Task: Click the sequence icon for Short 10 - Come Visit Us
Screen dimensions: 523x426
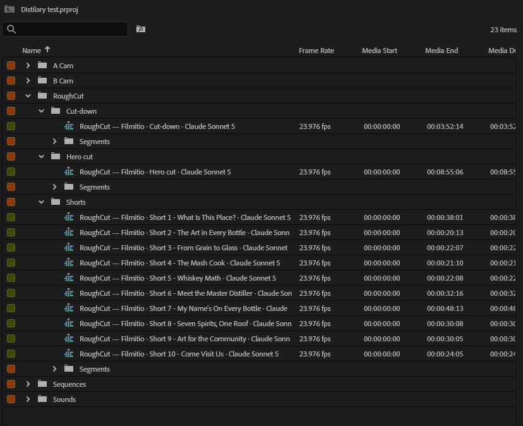Action: (x=69, y=353)
